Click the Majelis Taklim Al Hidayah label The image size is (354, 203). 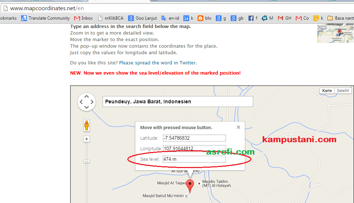(x=216, y=184)
